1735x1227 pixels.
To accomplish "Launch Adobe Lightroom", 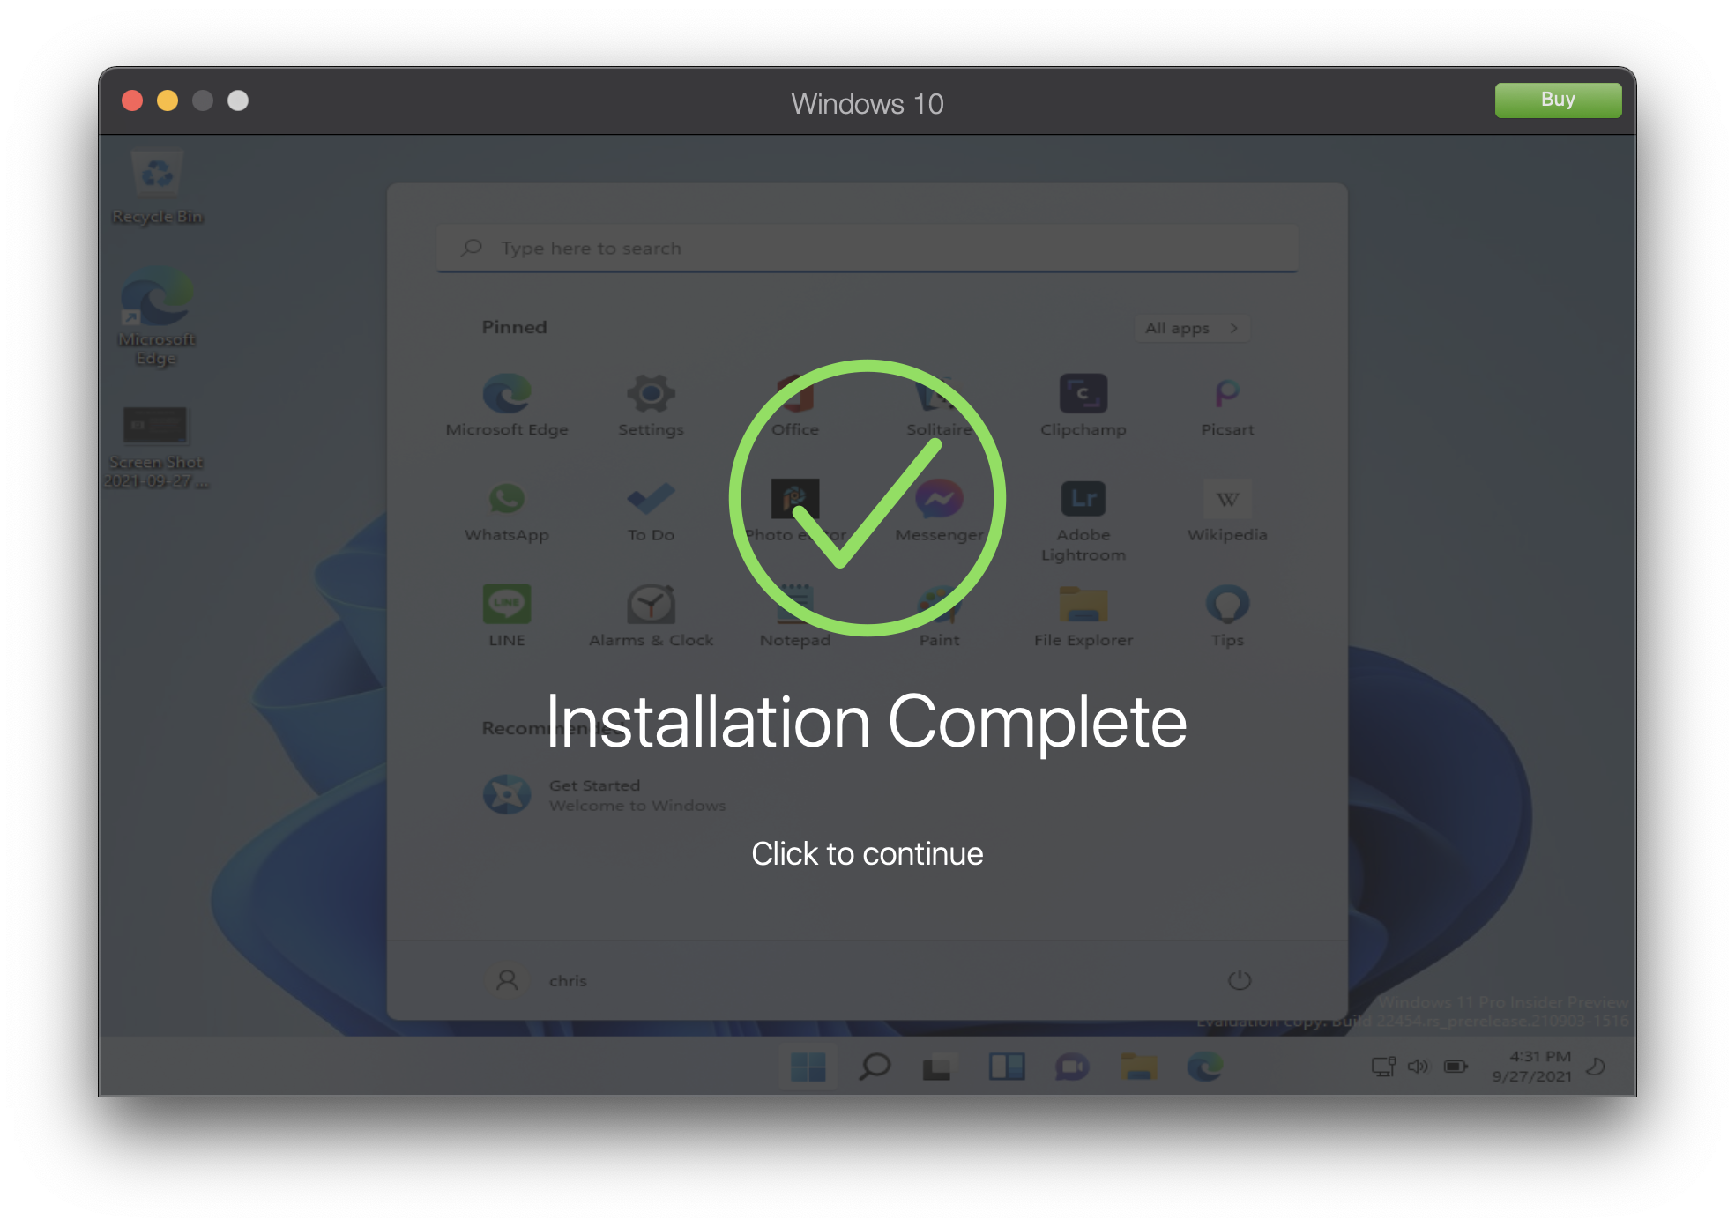I will 1083,521.
